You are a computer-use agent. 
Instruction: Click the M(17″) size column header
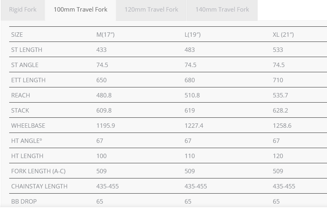click(x=105, y=35)
